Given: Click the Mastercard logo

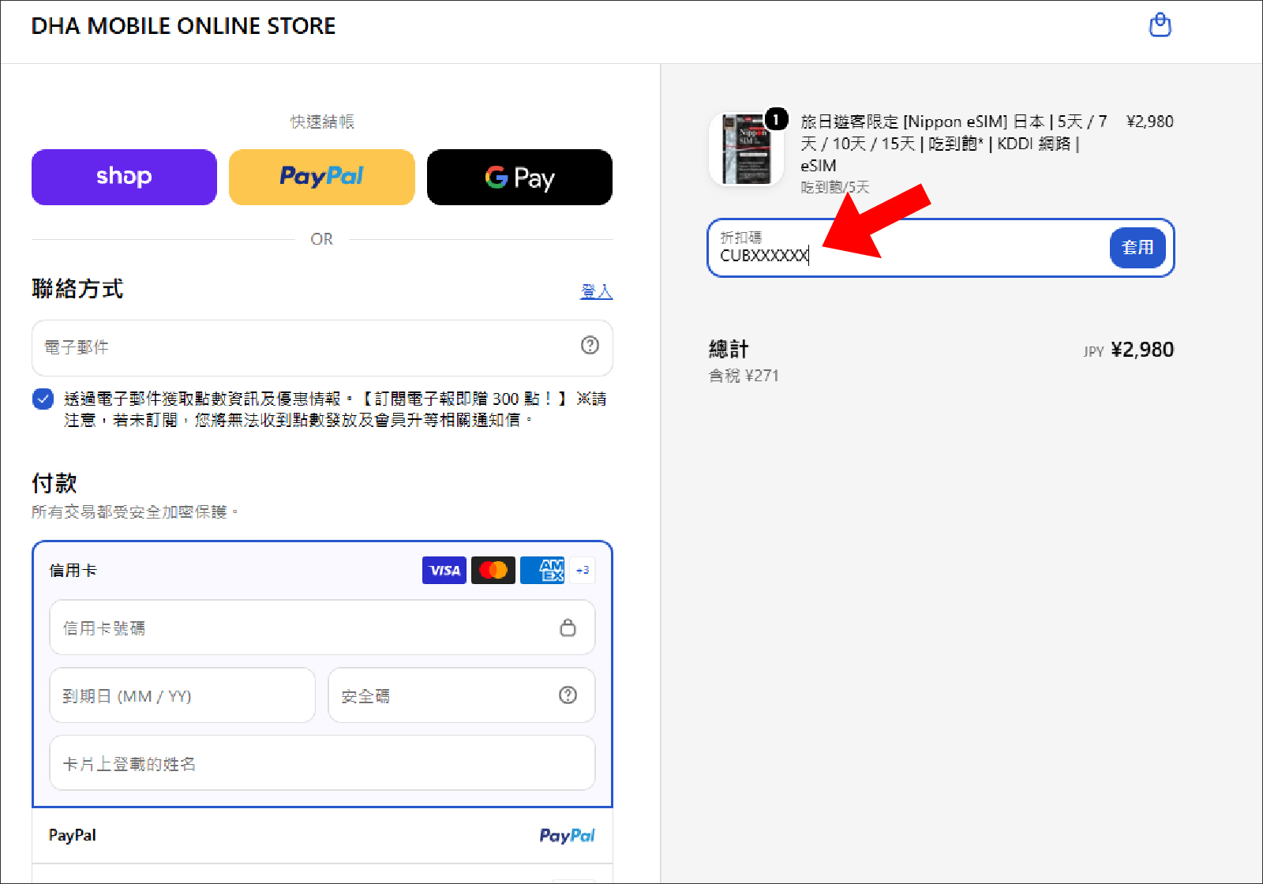Looking at the screenshot, I should click(x=493, y=570).
